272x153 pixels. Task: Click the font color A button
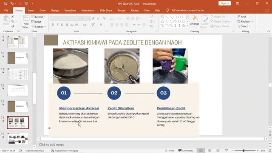pos(101,25)
